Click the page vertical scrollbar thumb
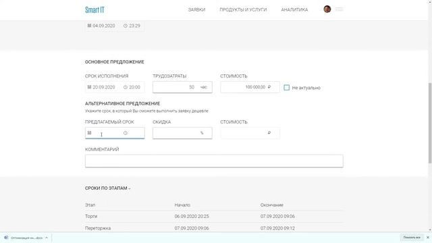 430,123
